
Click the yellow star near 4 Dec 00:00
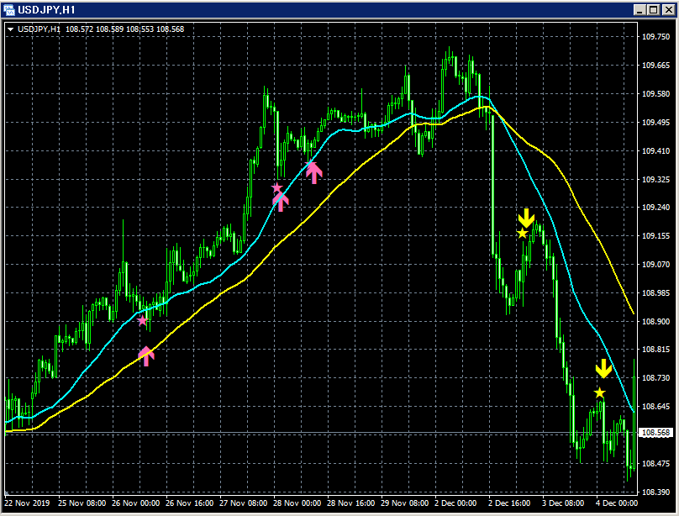click(599, 393)
